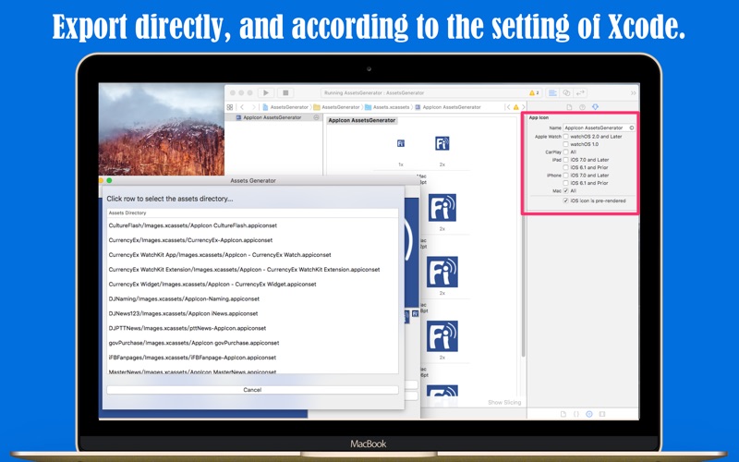Click the toolbar overflow double-chevron in Xcode
The width and height of the screenshot is (739, 462).
click(x=633, y=93)
